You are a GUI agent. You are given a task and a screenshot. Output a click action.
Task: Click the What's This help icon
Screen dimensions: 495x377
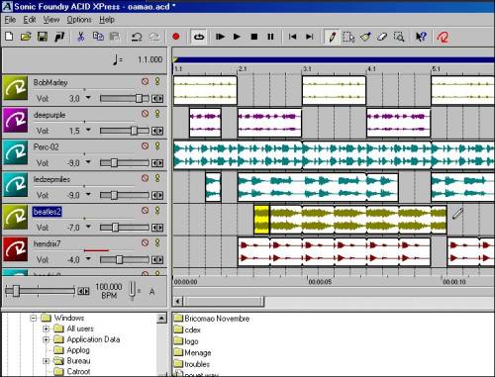421,37
